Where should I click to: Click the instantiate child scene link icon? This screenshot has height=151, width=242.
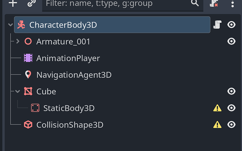click(32, 3)
